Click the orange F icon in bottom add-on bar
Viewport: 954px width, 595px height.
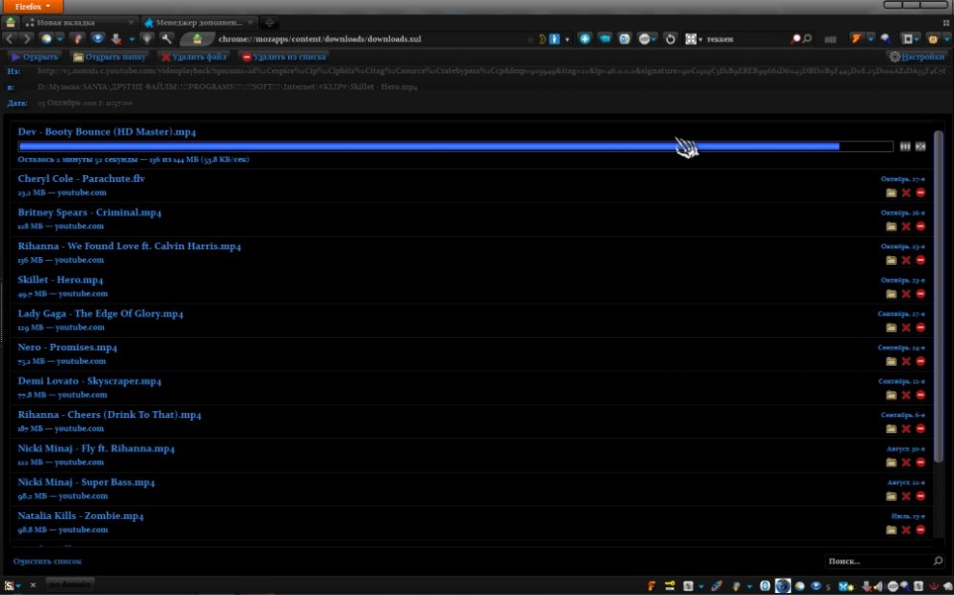pyautogui.click(x=651, y=586)
